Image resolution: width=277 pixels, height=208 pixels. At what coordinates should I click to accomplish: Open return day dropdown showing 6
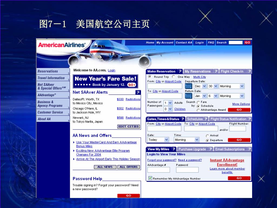point(213,96)
